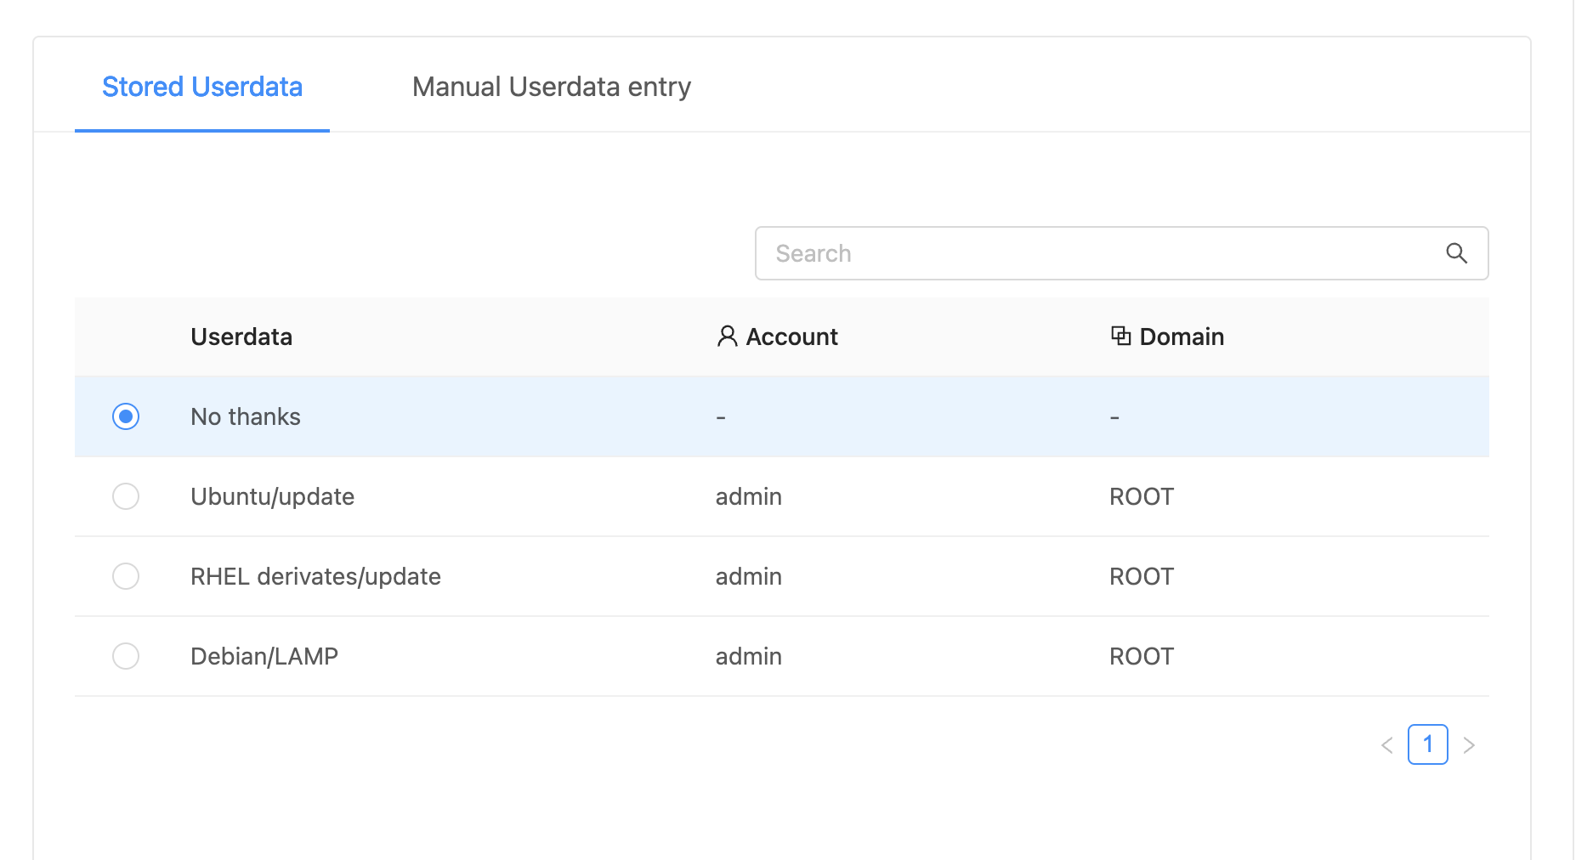Select the Stored Userdata tab

point(202,86)
